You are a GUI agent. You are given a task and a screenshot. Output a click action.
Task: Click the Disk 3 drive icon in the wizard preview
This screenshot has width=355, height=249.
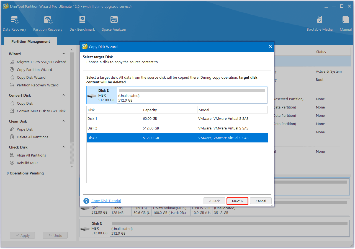point(92,96)
